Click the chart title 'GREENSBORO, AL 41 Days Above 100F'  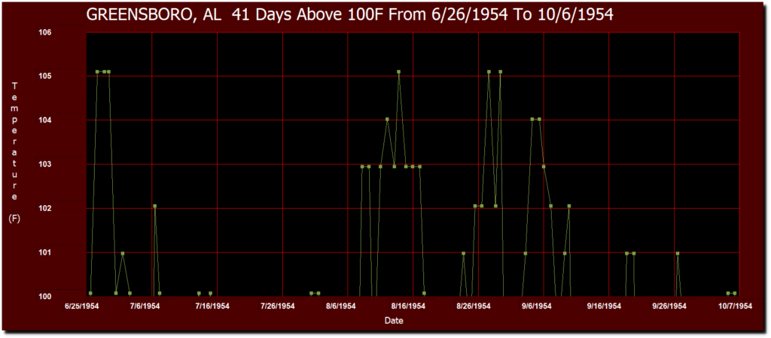[349, 15]
